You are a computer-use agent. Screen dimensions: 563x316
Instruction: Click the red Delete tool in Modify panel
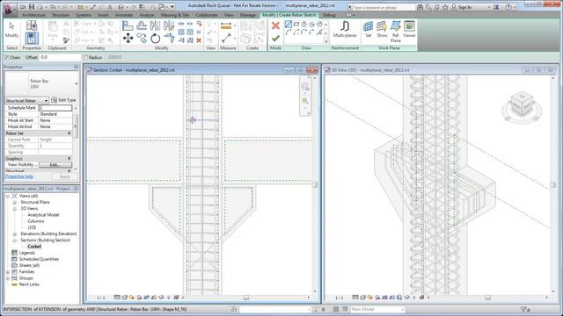point(199,40)
